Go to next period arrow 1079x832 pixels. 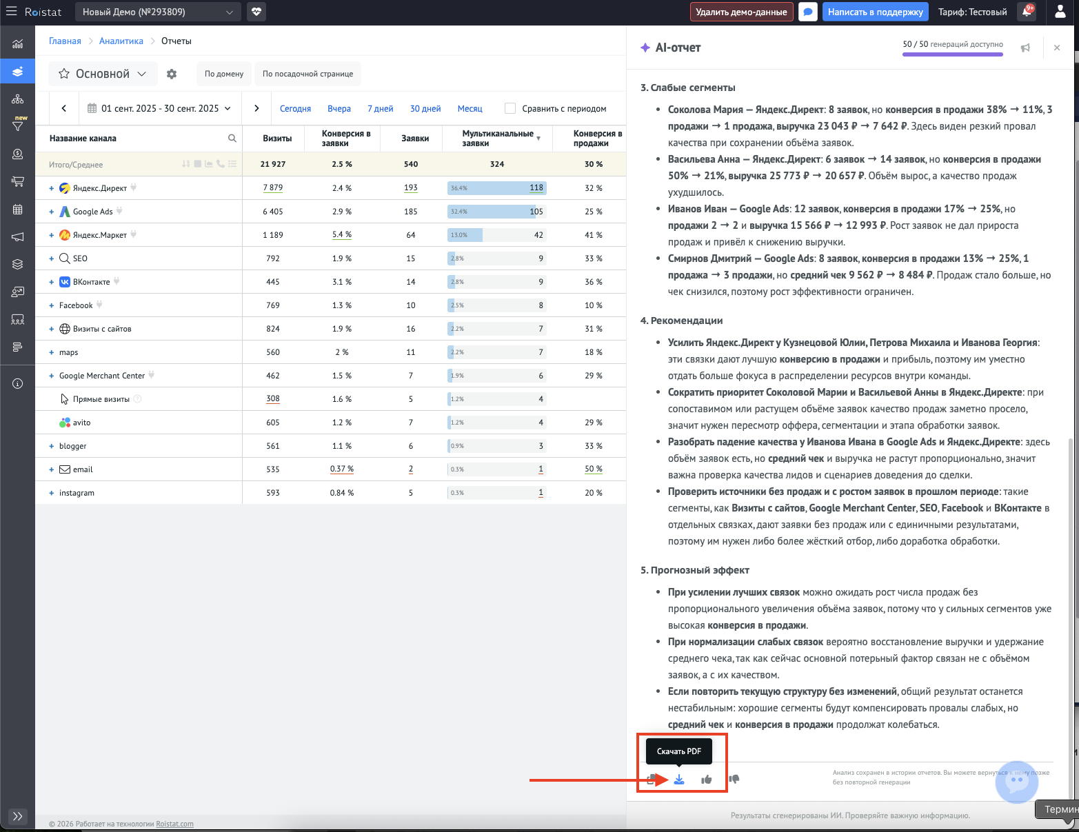256,108
